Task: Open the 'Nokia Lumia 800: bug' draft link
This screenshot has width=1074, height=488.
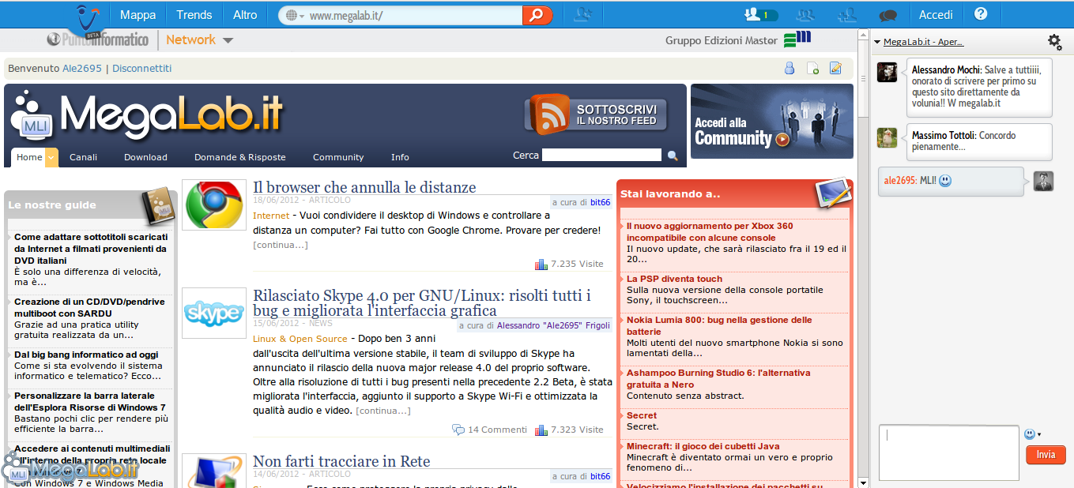Action: [719, 325]
